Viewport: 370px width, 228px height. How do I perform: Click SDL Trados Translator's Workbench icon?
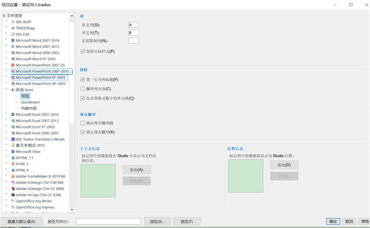[x=13, y=139]
